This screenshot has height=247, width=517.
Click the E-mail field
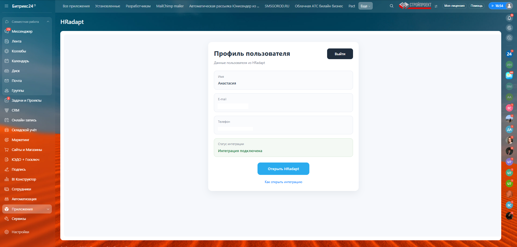click(283, 103)
